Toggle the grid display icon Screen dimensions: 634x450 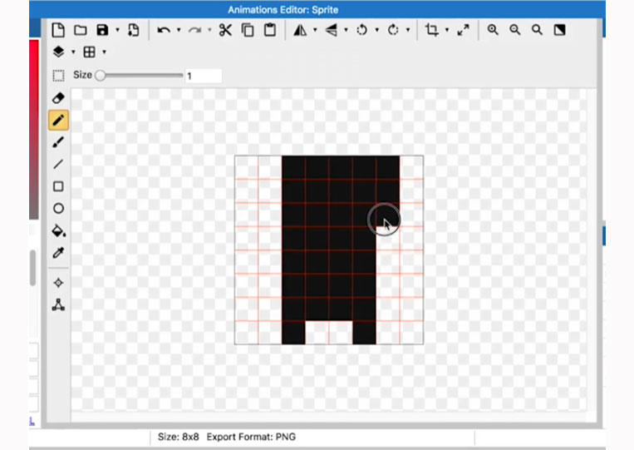[90, 52]
